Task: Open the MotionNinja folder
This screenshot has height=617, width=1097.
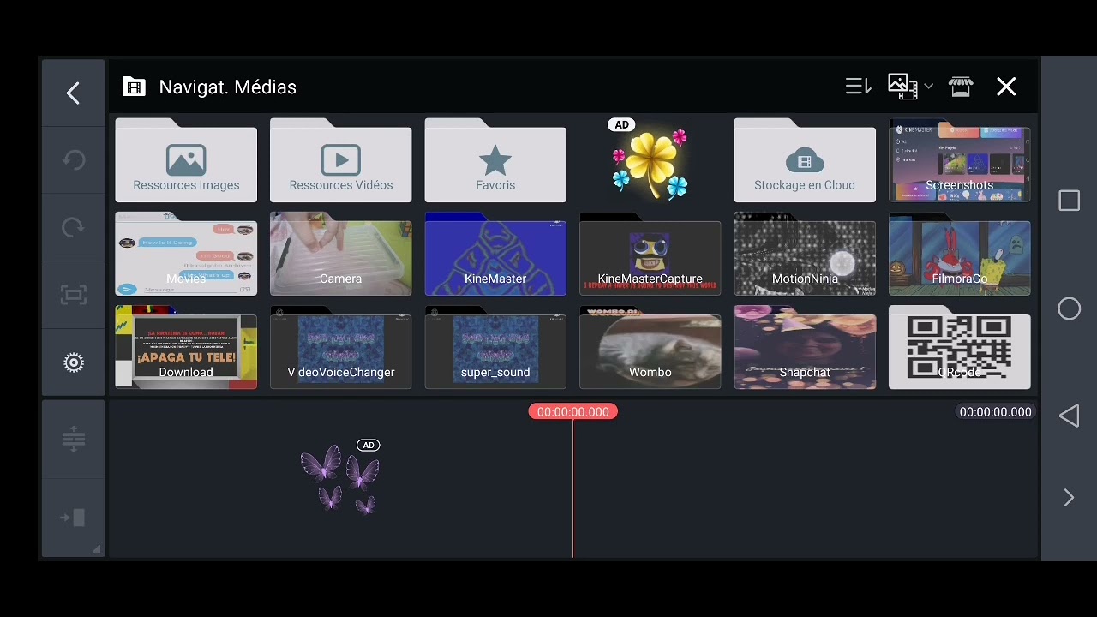Action: [805, 255]
